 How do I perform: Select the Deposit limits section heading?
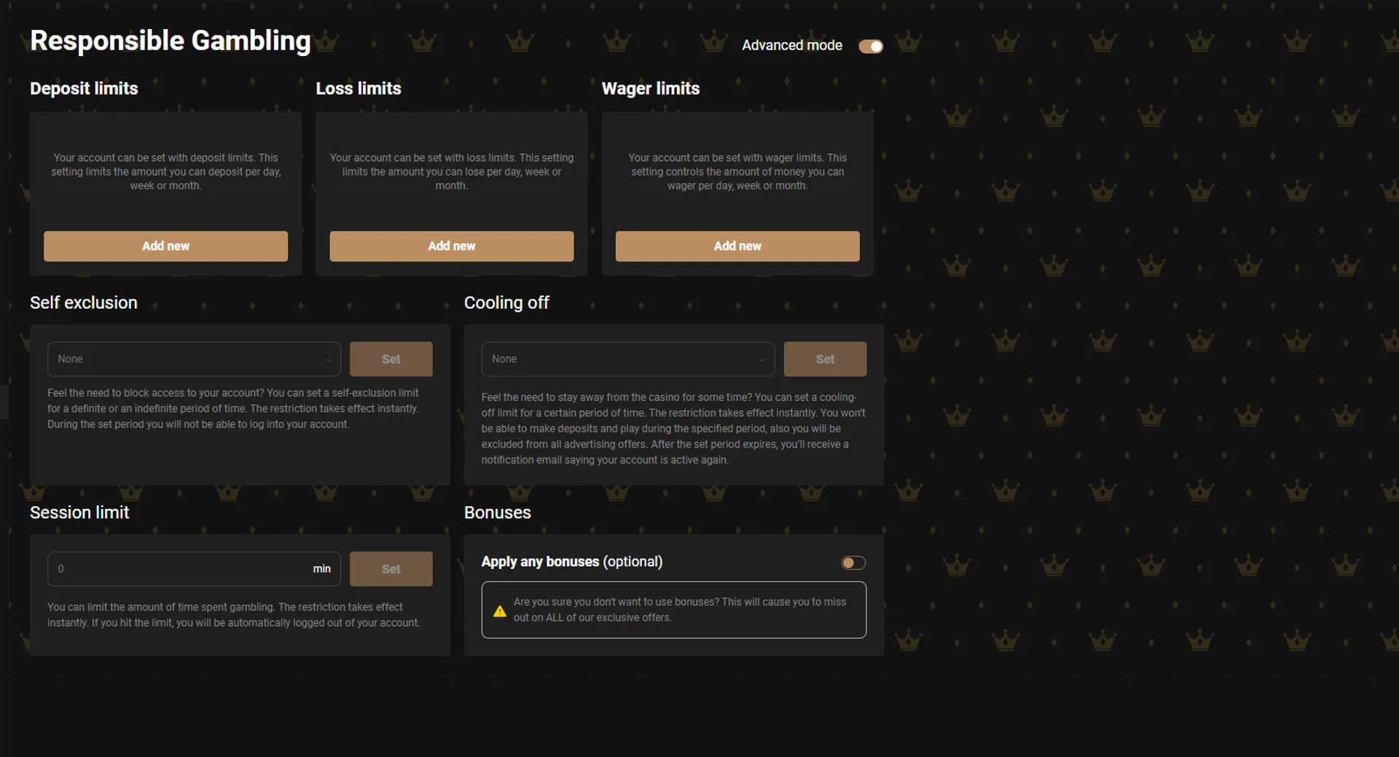pos(83,88)
